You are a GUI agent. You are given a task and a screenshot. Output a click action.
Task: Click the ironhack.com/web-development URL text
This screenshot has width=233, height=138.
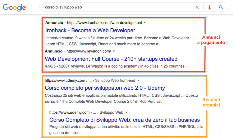point(104,23)
